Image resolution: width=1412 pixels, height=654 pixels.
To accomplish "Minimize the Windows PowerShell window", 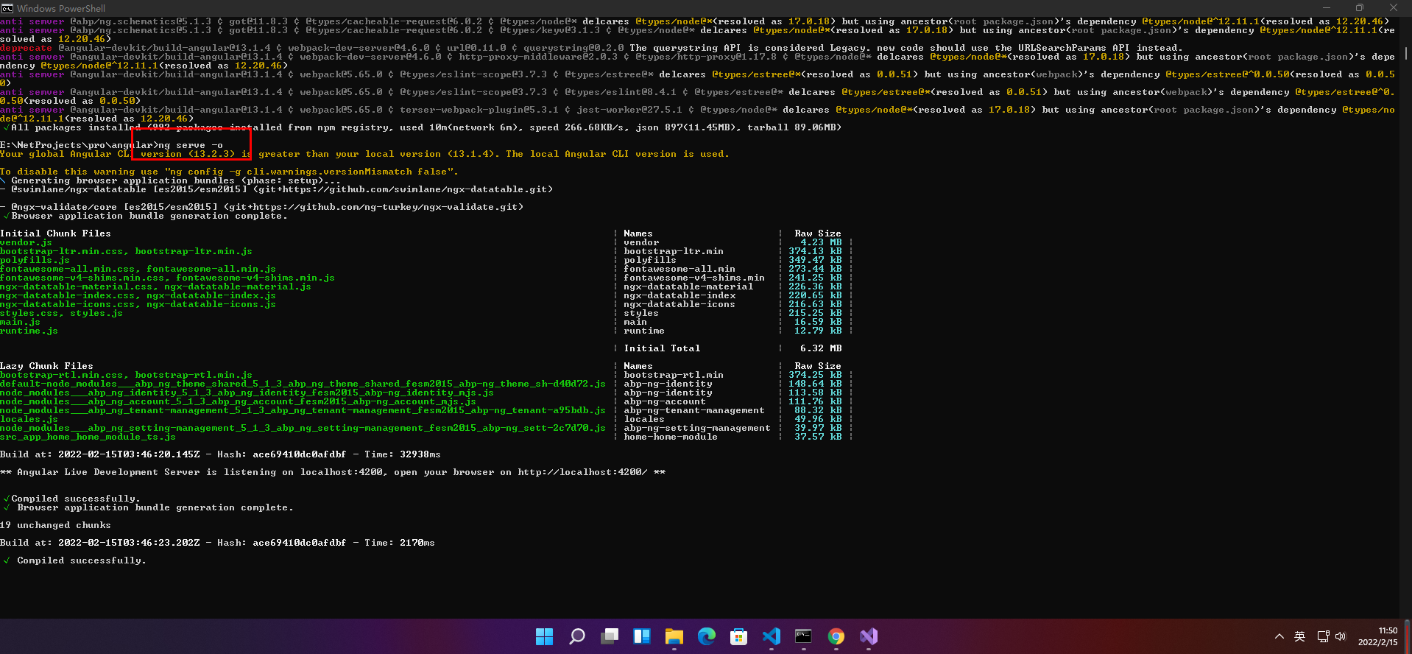I will click(x=1327, y=8).
